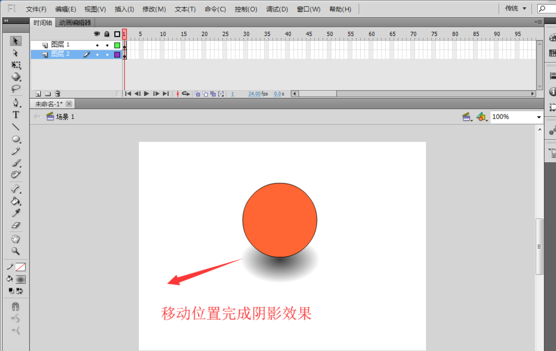Select the Eraser tool
556x351 pixels.
[x=16, y=225]
